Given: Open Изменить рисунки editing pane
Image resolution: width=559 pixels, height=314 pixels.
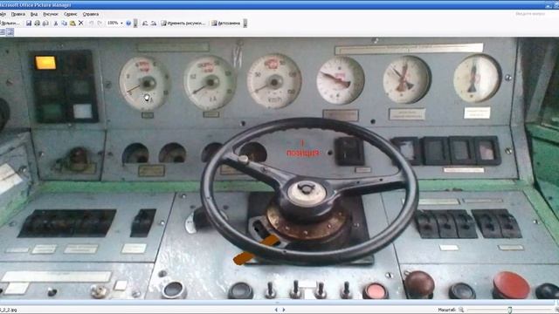Looking at the screenshot, I should pos(183,24).
